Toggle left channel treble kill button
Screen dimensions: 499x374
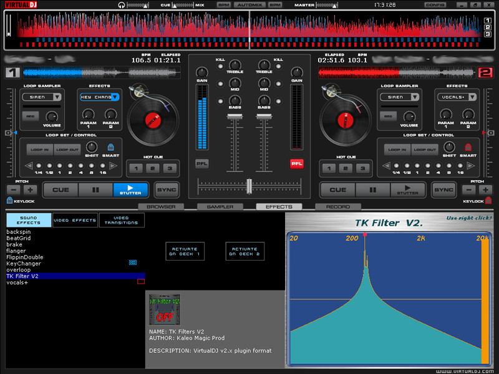tap(220, 67)
